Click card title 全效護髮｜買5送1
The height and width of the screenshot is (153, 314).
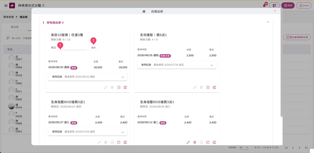click(x=153, y=35)
